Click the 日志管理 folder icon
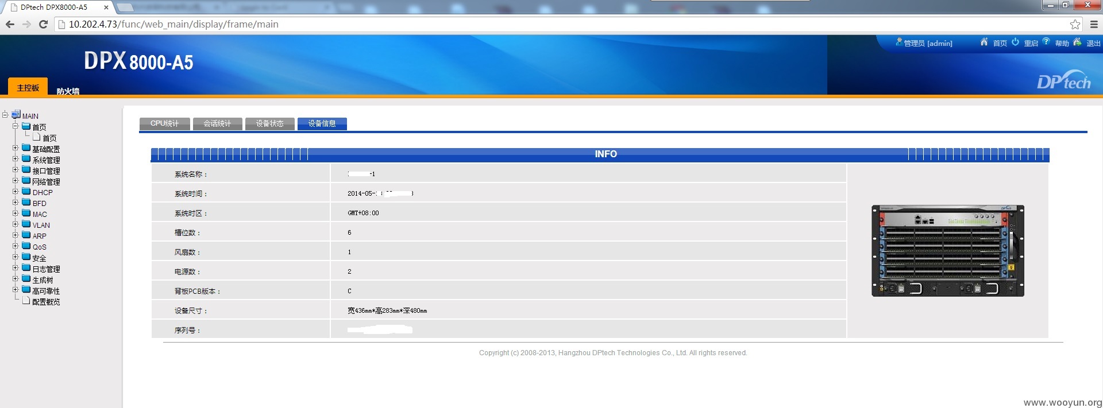The height and width of the screenshot is (408, 1103). (x=26, y=268)
